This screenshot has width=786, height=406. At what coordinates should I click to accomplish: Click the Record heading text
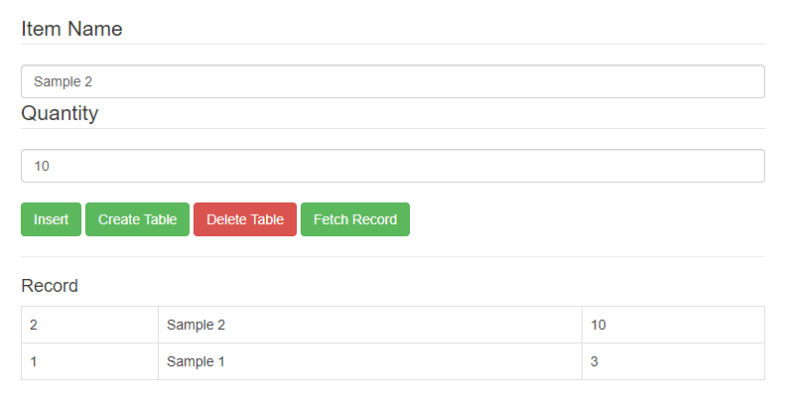tap(50, 286)
